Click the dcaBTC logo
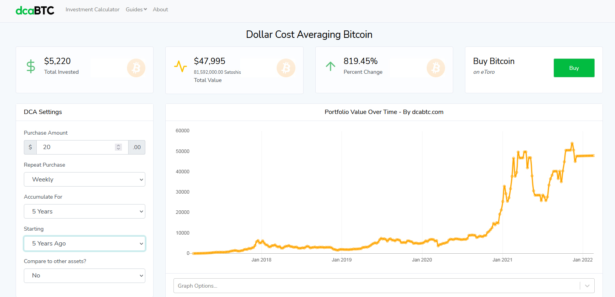Viewport: 615px width, 297px height. 35,10
